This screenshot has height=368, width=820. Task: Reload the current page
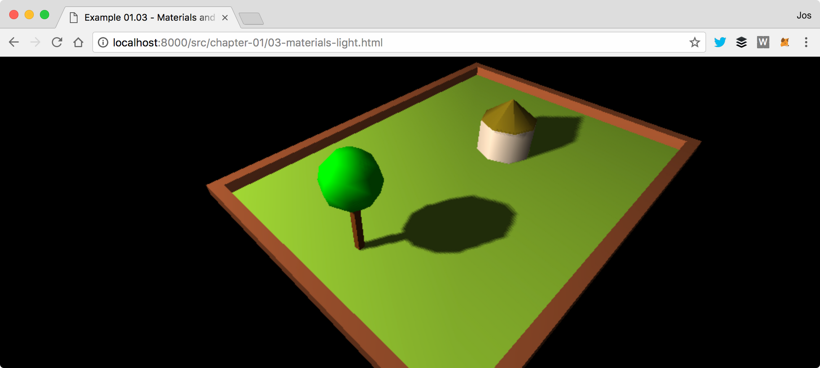pos(57,42)
